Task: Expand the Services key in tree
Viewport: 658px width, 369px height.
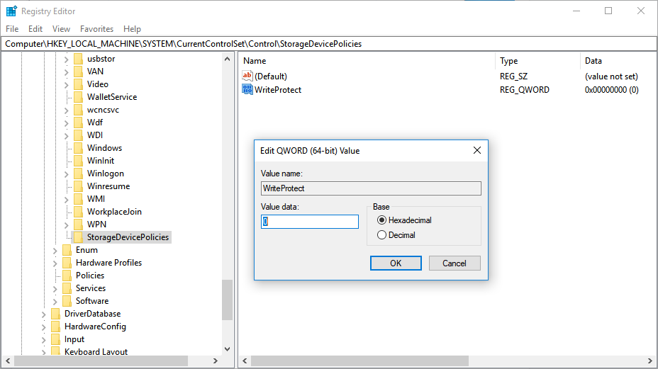Action: click(55, 288)
